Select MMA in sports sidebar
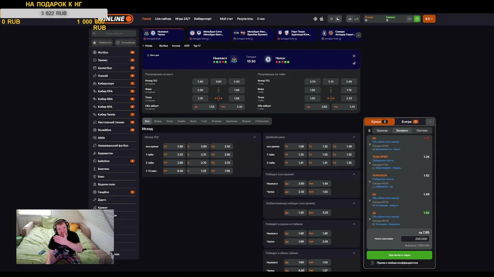 (x=113, y=138)
